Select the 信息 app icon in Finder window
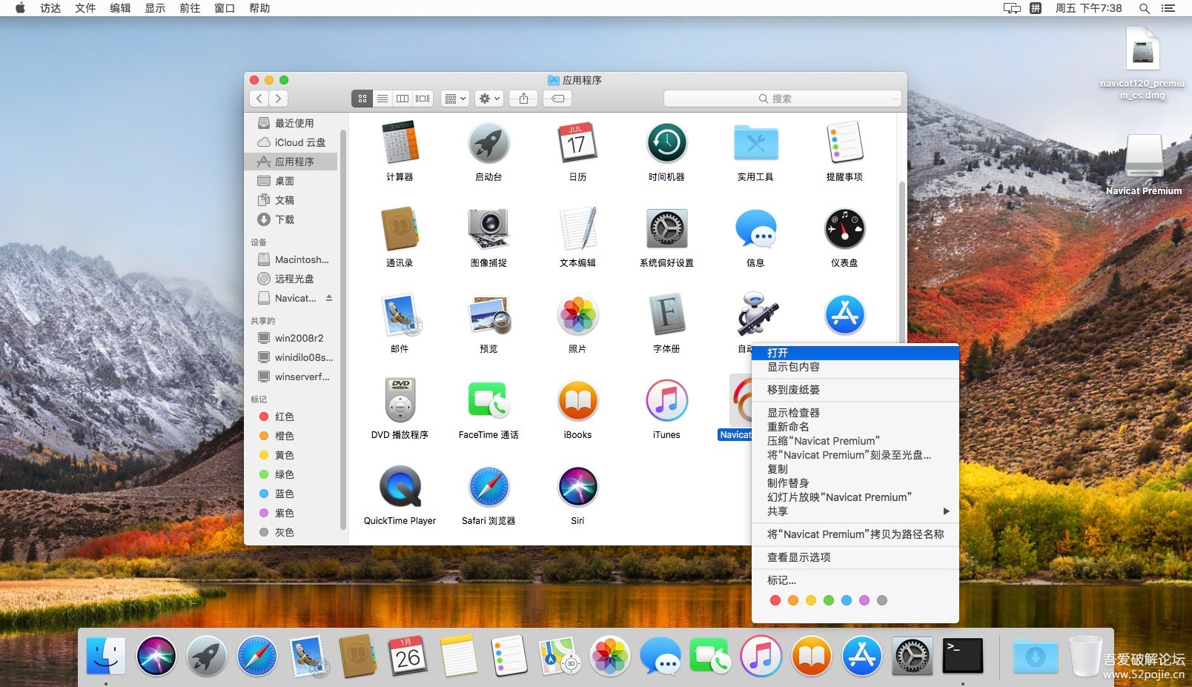 click(755, 228)
